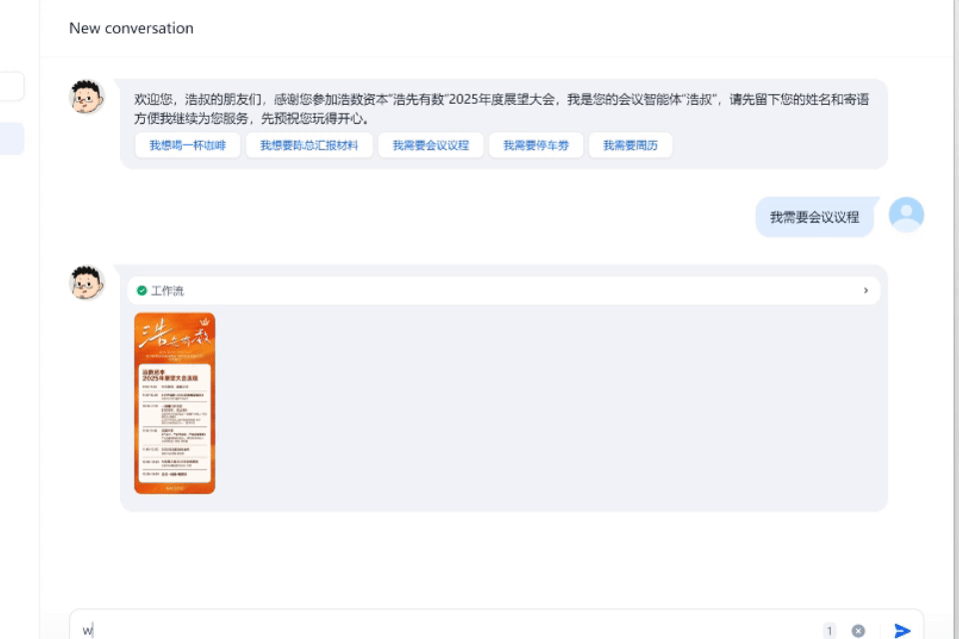Click the user avatar beside the sent message
Viewport: 959px width, 639px height.
tap(906, 216)
